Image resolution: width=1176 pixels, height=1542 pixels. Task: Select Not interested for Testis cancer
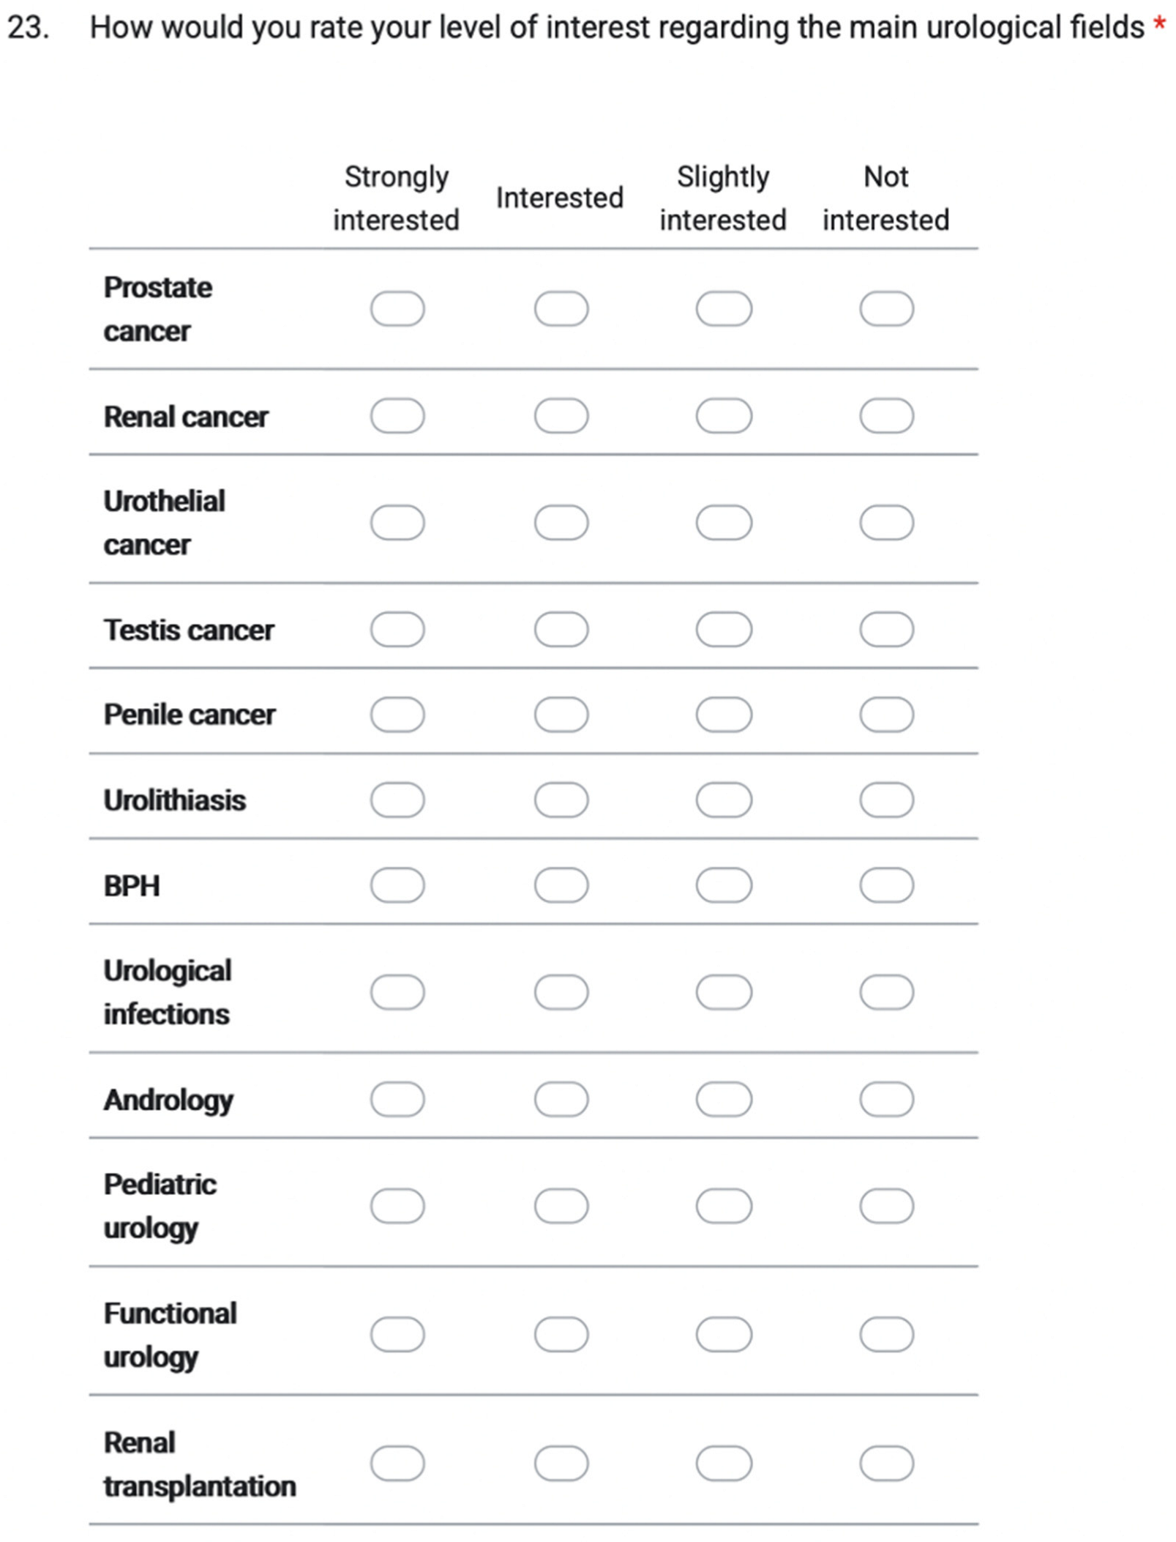tap(886, 630)
